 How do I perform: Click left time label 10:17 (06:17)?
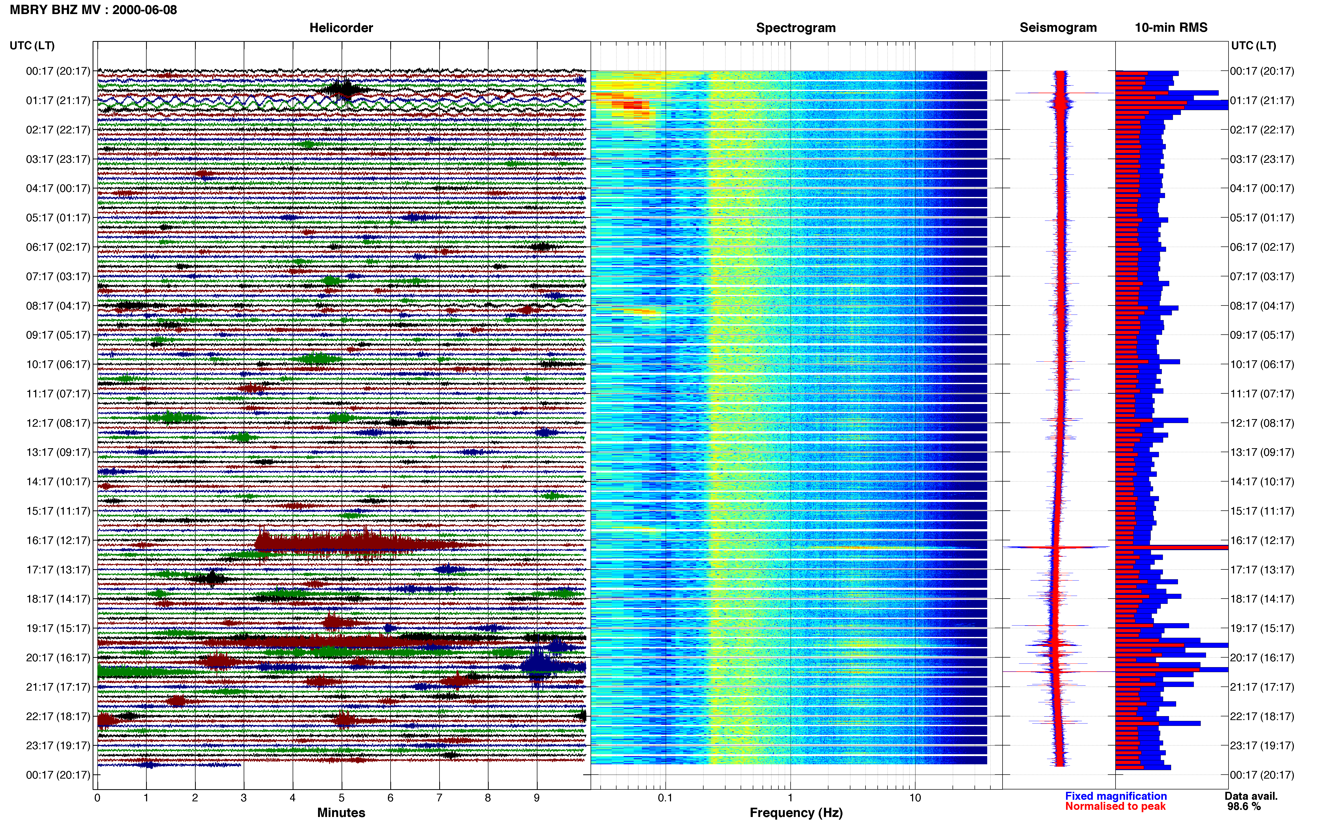point(58,364)
